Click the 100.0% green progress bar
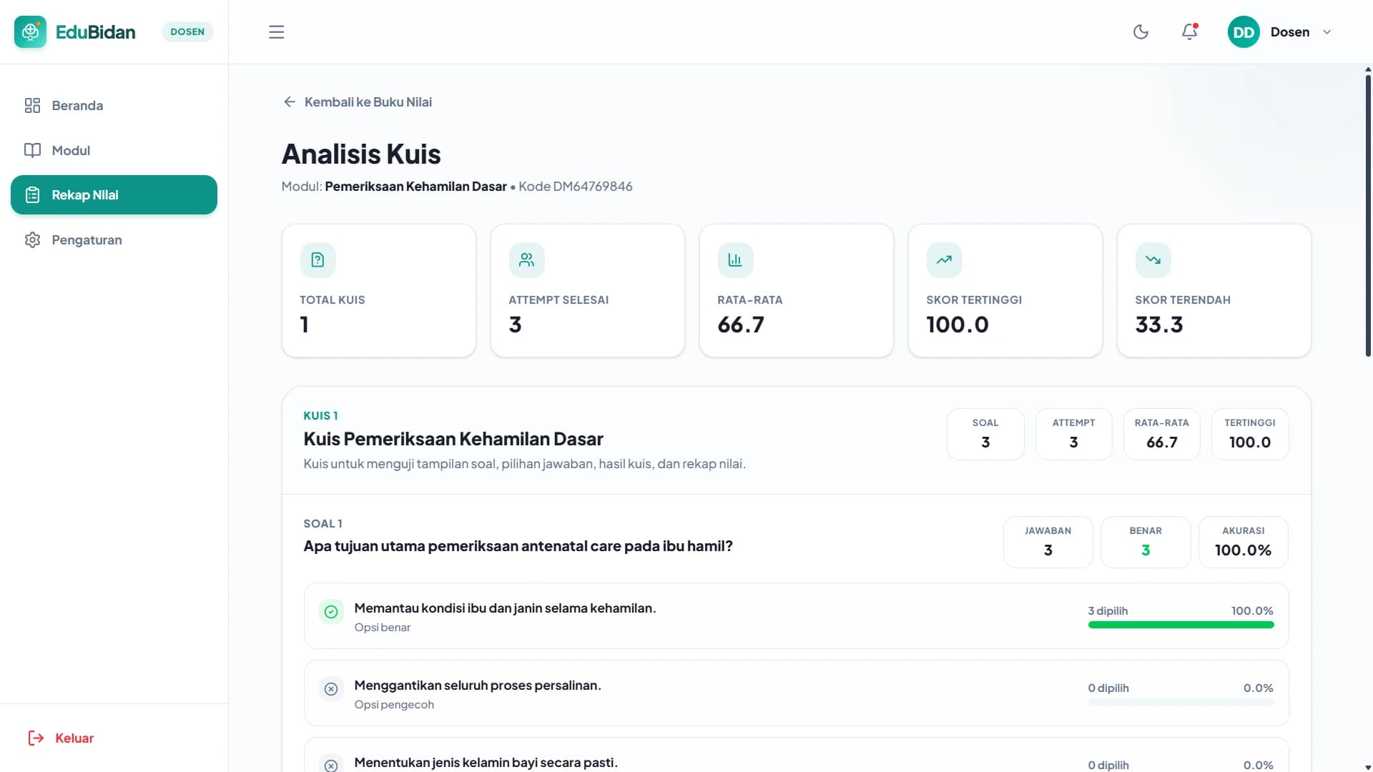The image size is (1373, 772). [1181, 625]
